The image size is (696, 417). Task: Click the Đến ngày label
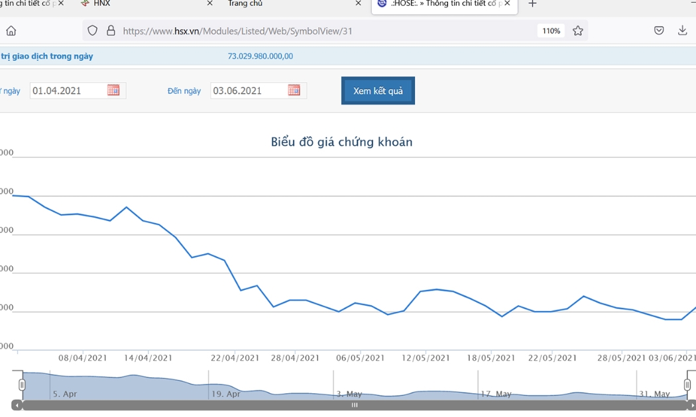point(184,91)
